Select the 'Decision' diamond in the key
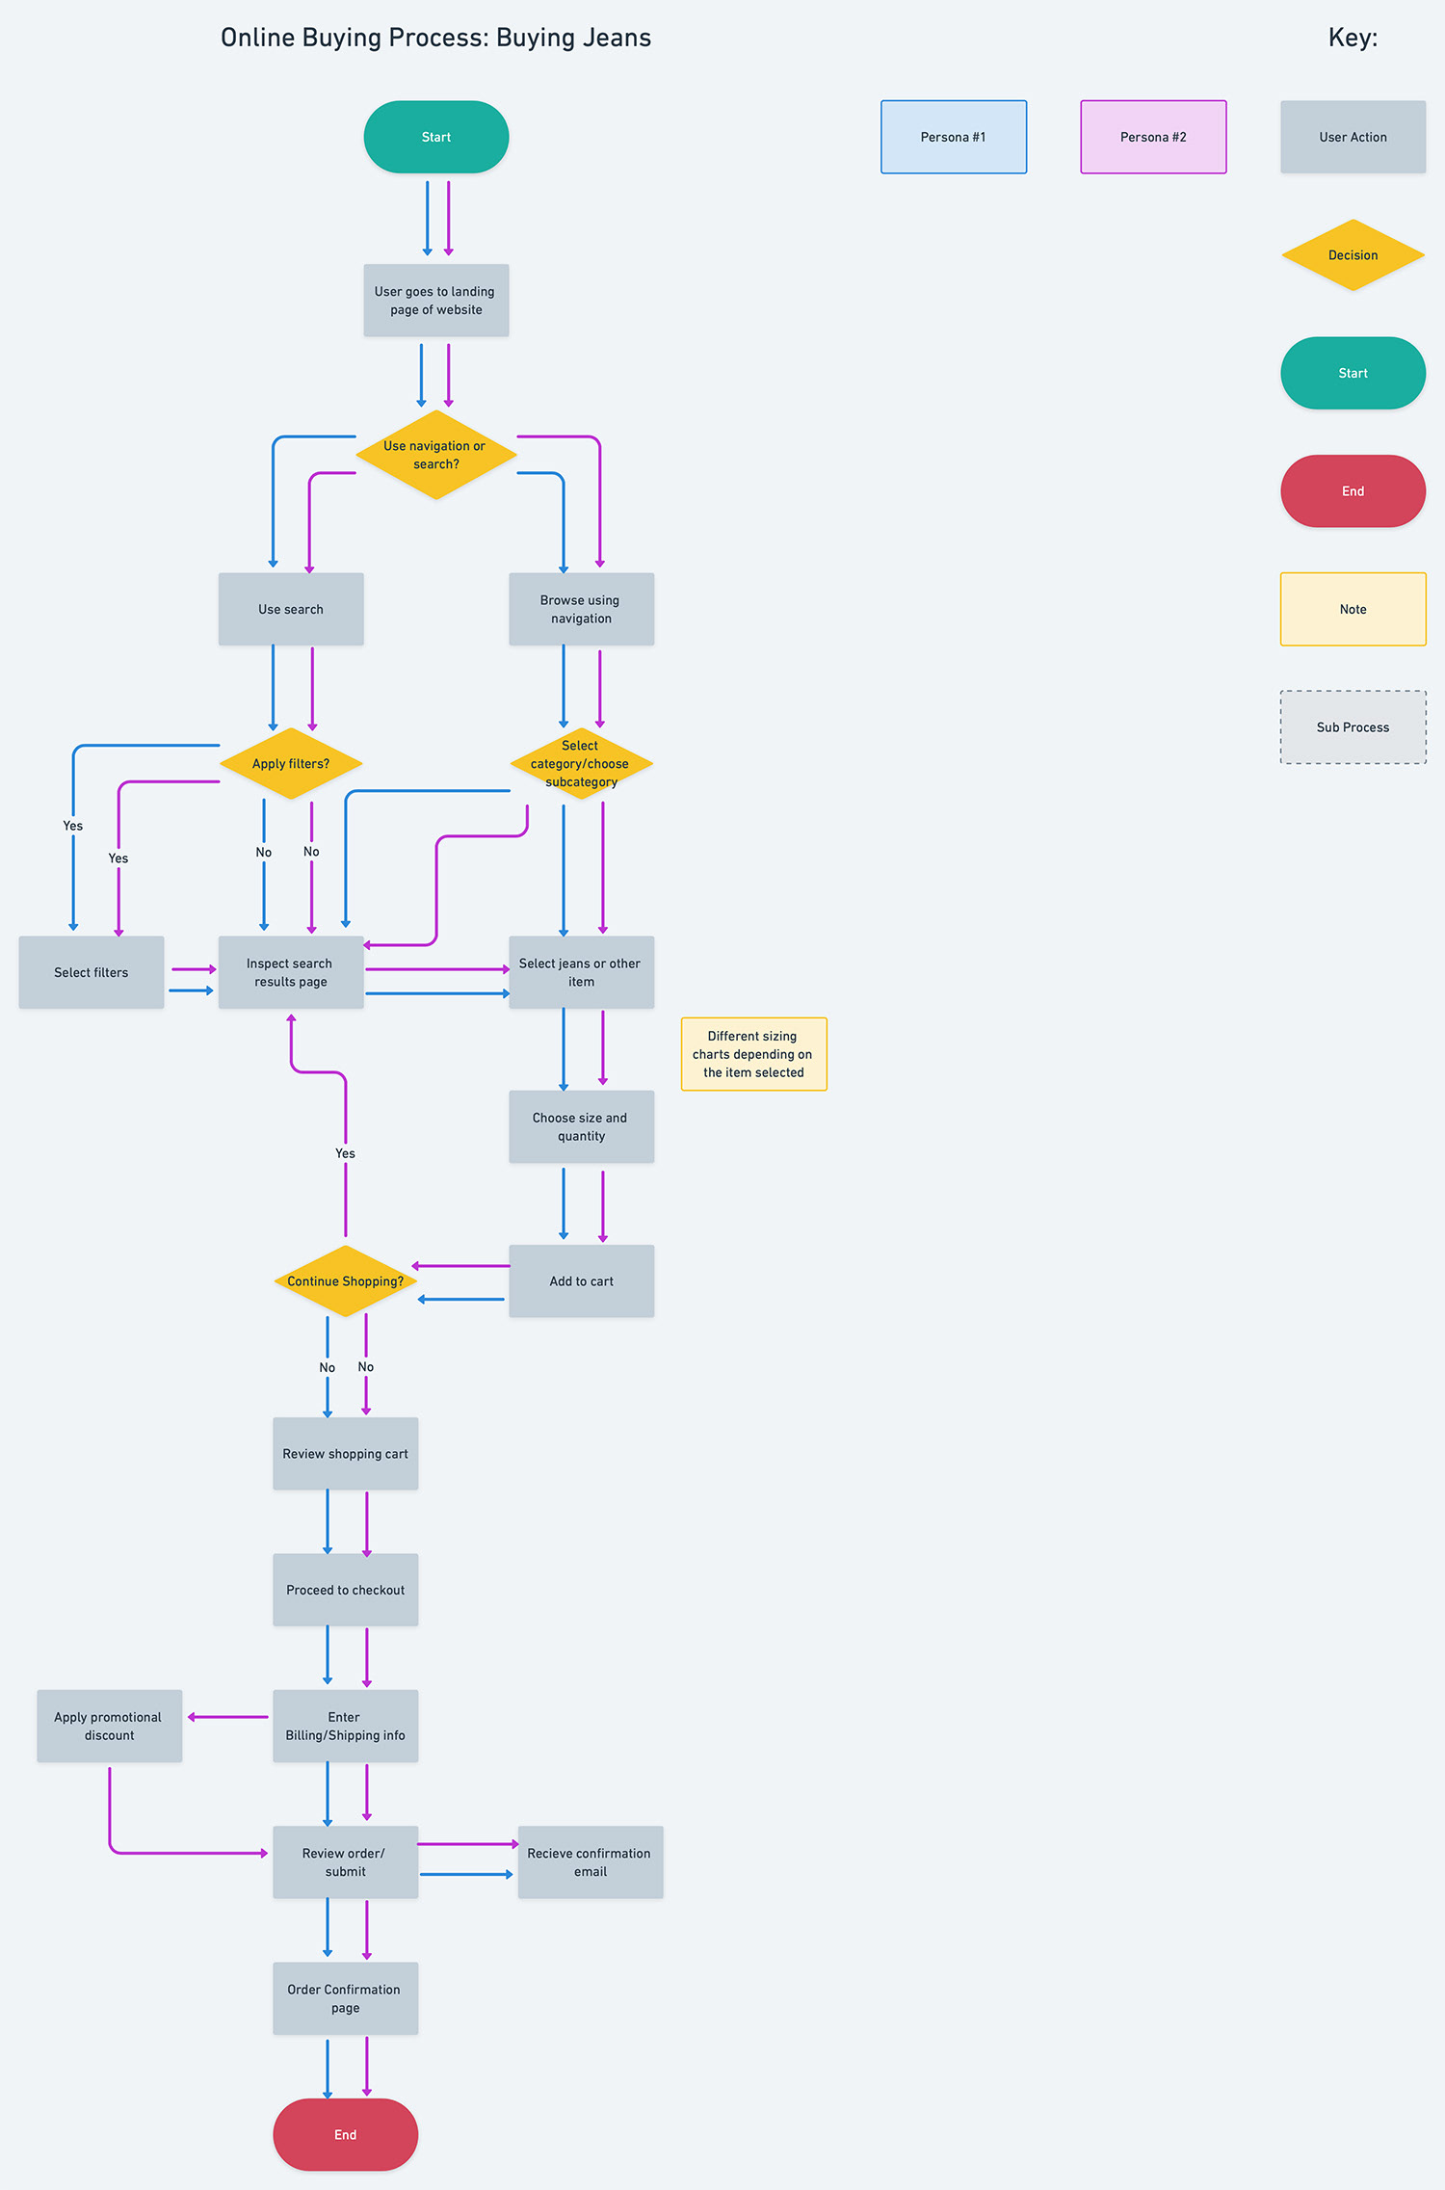Image resolution: width=1445 pixels, height=2190 pixels. [1353, 255]
